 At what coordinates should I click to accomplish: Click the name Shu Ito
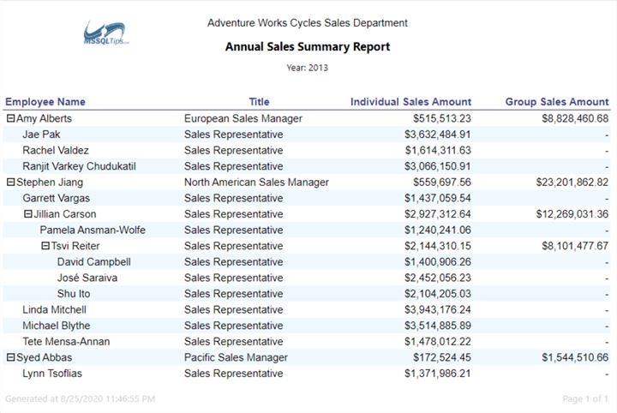pyautogui.click(x=74, y=294)
